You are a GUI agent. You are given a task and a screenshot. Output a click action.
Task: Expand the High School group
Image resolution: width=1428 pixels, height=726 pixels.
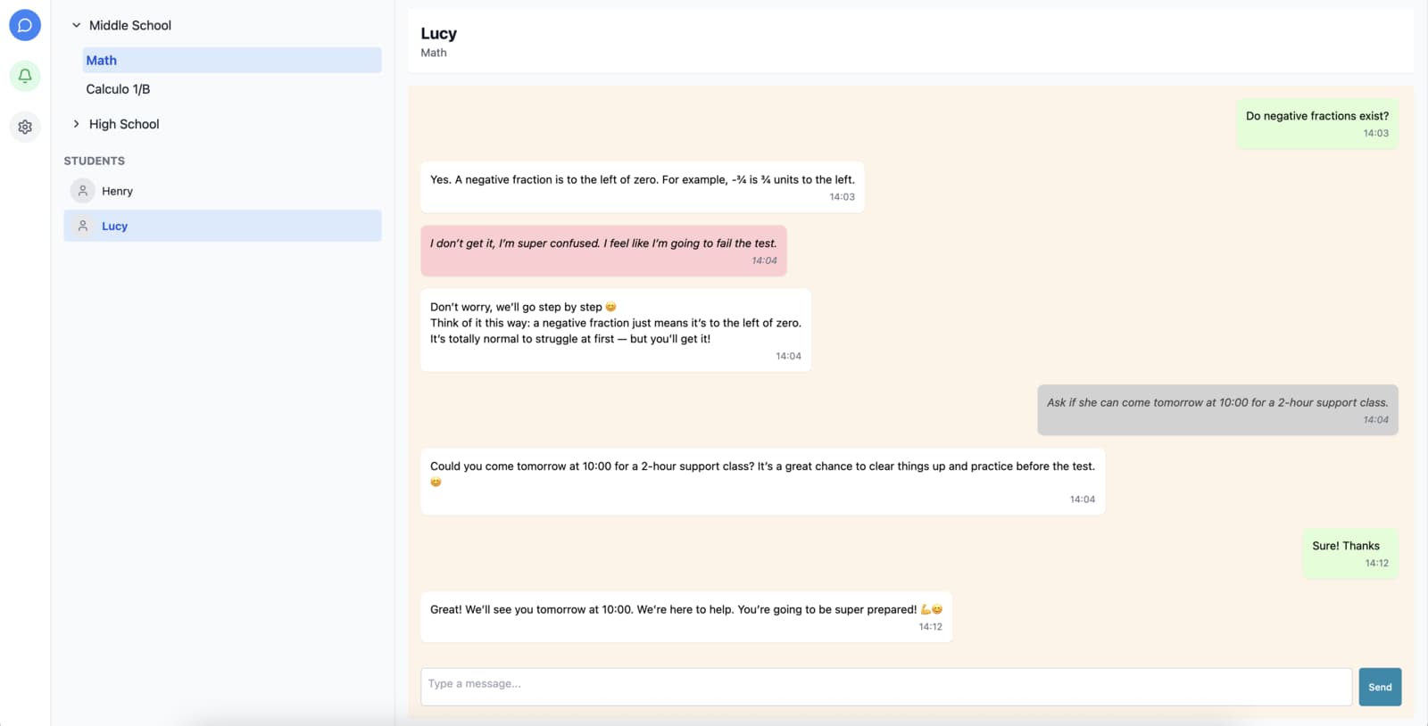point(77,124)
